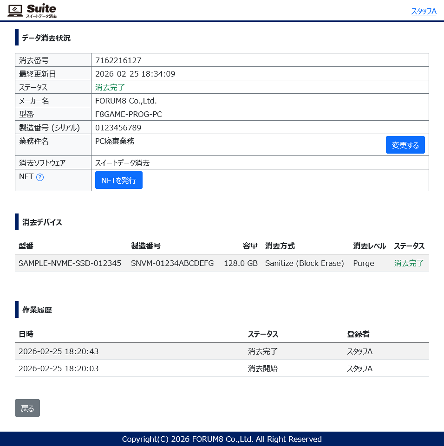Click the green 消去完了 status in top table
The height and width of the screenshot is (446, 444).
click(x=110, y=87)
